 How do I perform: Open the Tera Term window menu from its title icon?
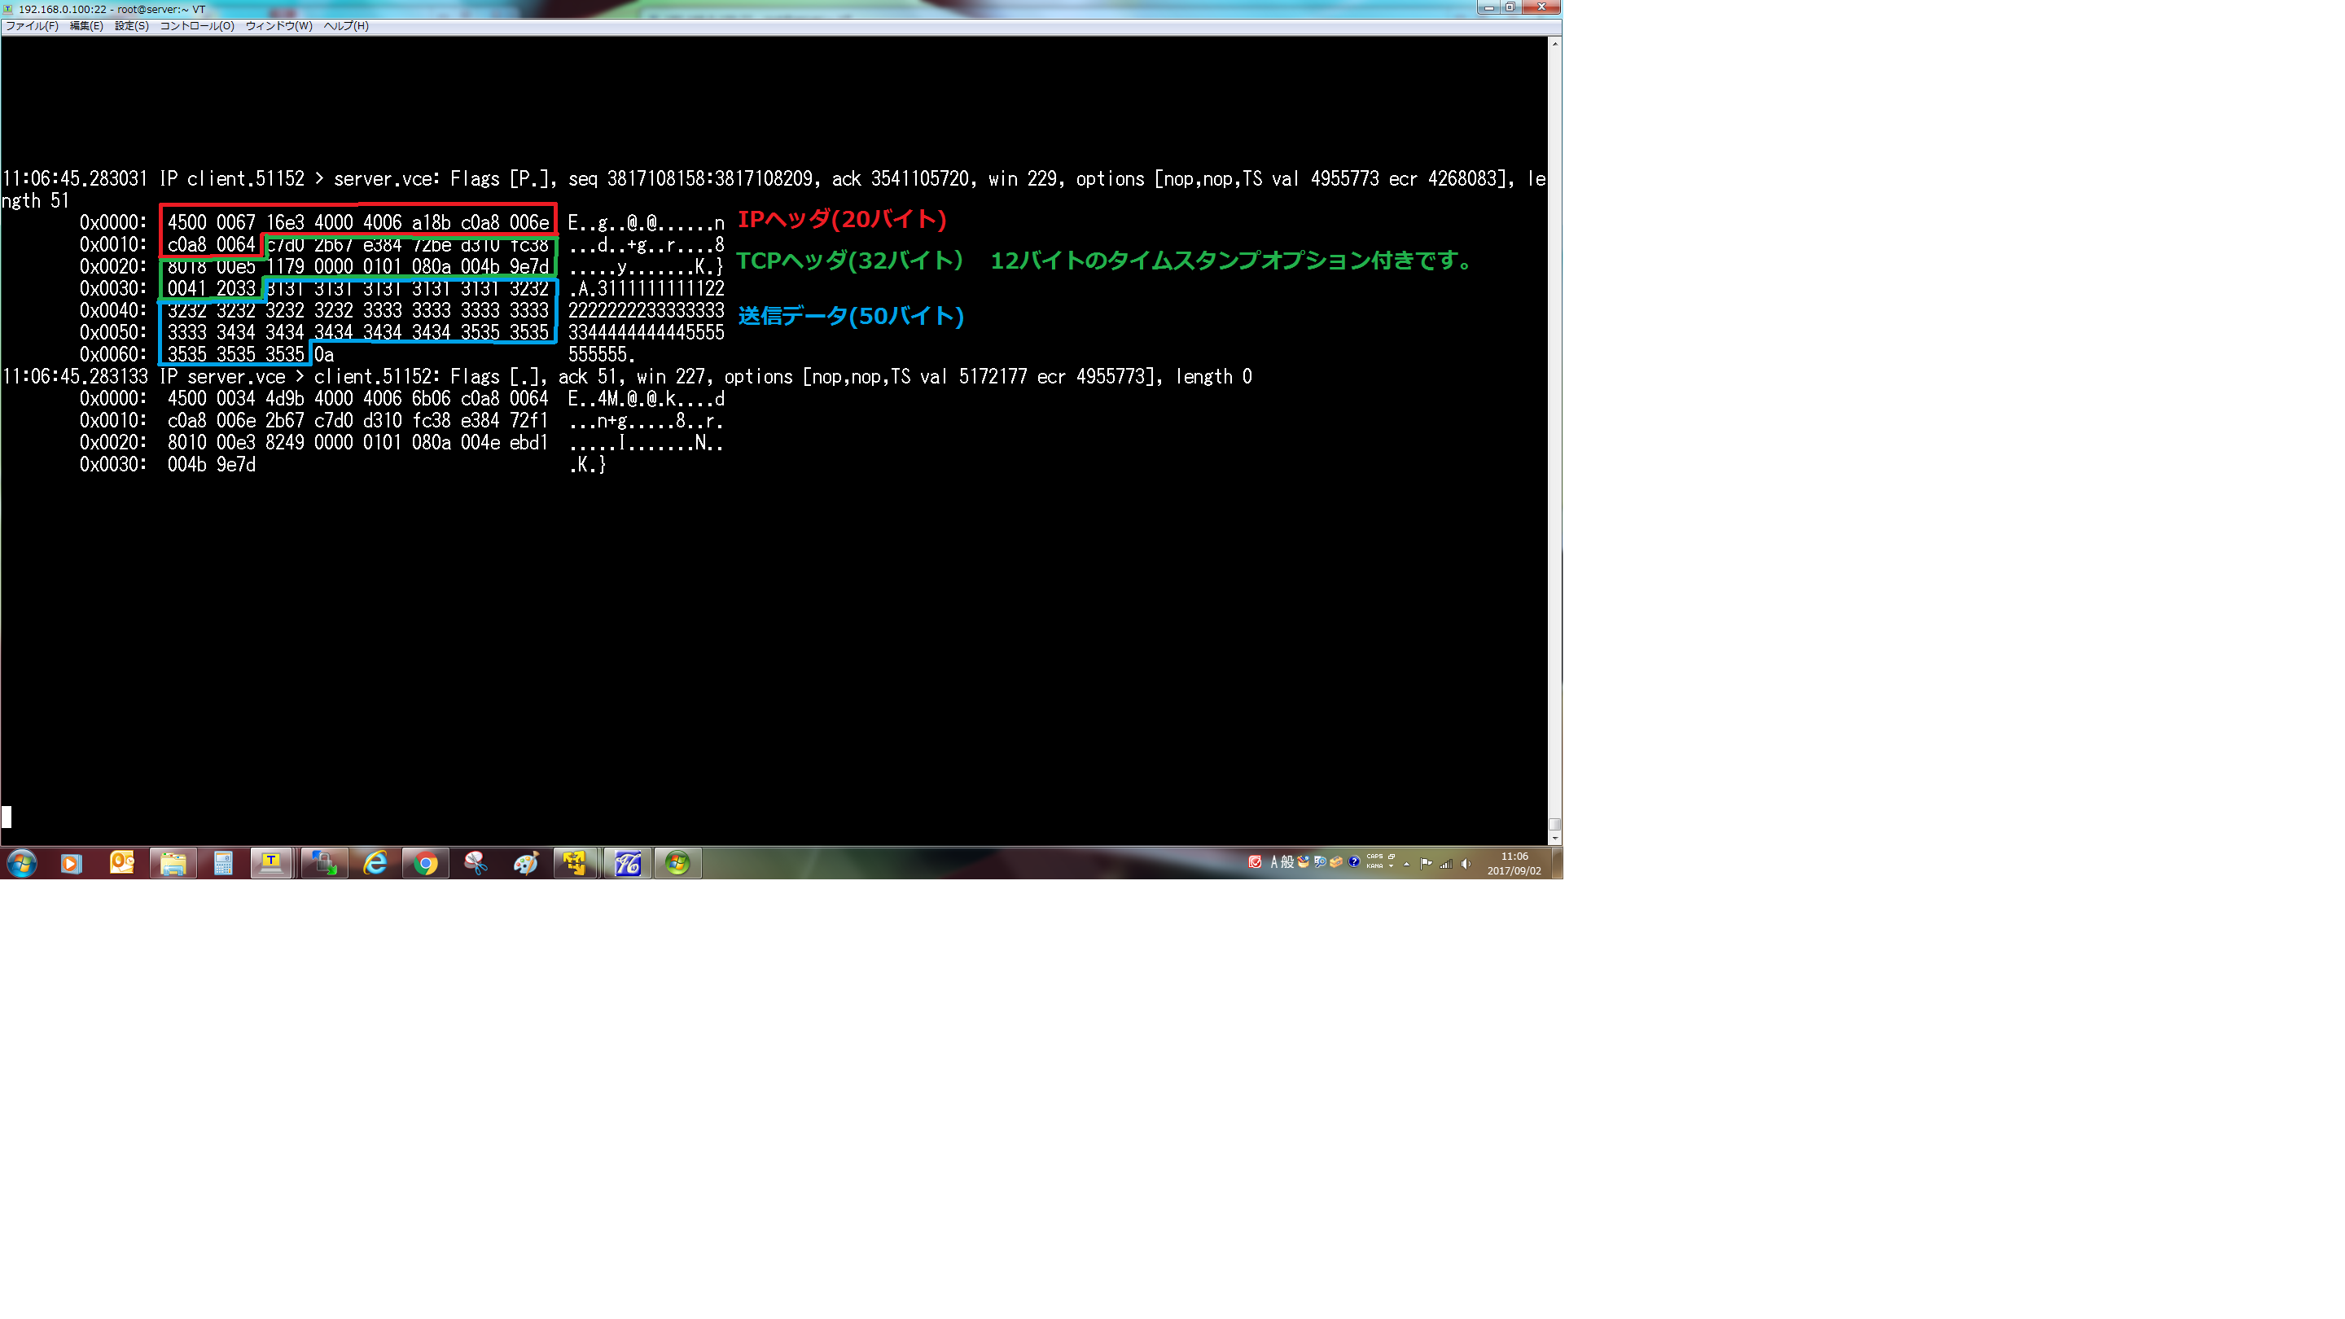click(8, 7)
